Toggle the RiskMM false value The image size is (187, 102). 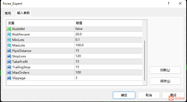point(108,29)
